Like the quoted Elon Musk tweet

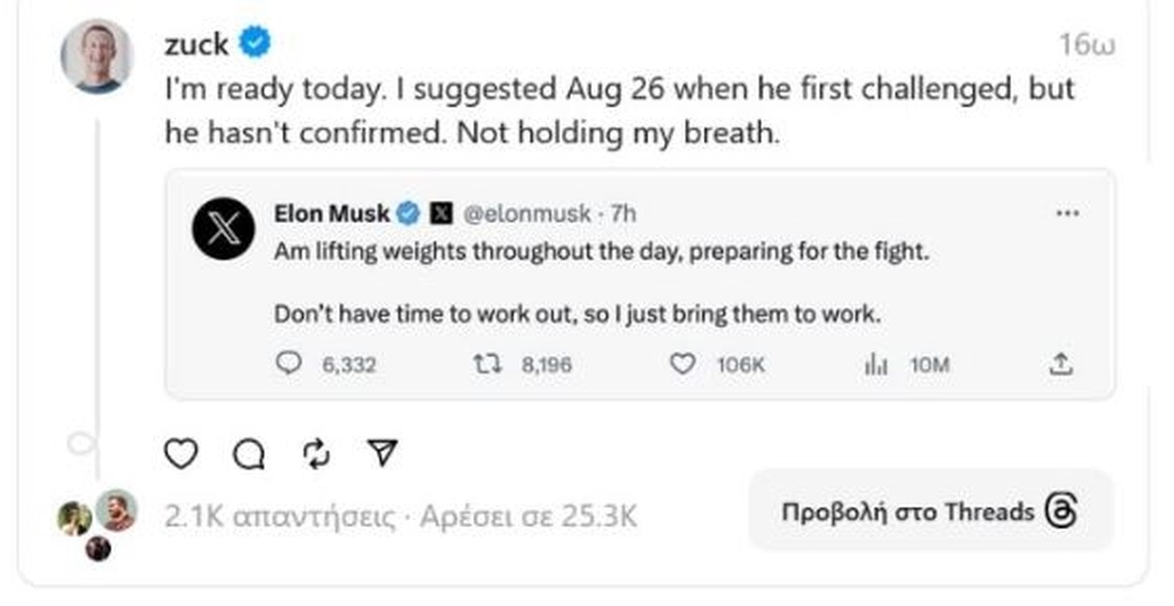(x=683, y=364)
